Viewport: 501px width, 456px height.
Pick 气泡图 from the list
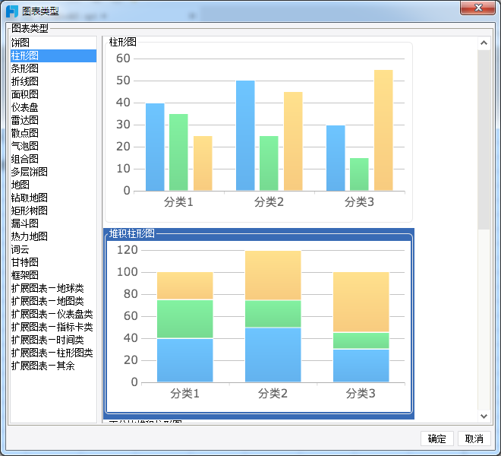(53, 146)
